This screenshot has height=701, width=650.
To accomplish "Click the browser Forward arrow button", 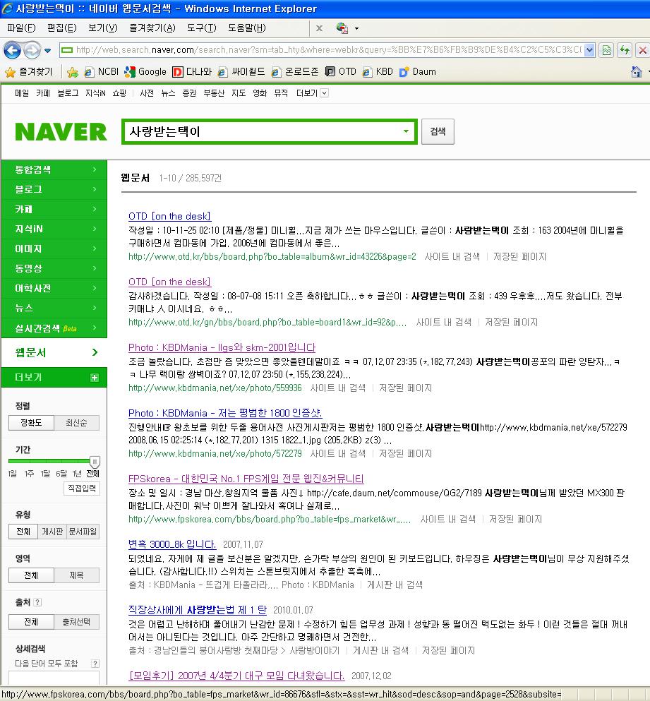I will [32, 50].
